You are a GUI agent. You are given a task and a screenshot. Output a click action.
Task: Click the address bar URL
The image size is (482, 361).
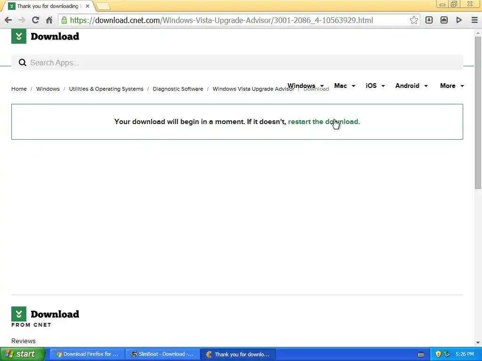point(221,20)
